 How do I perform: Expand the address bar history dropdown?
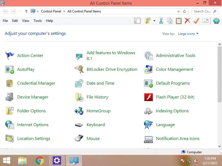point(178,11)
